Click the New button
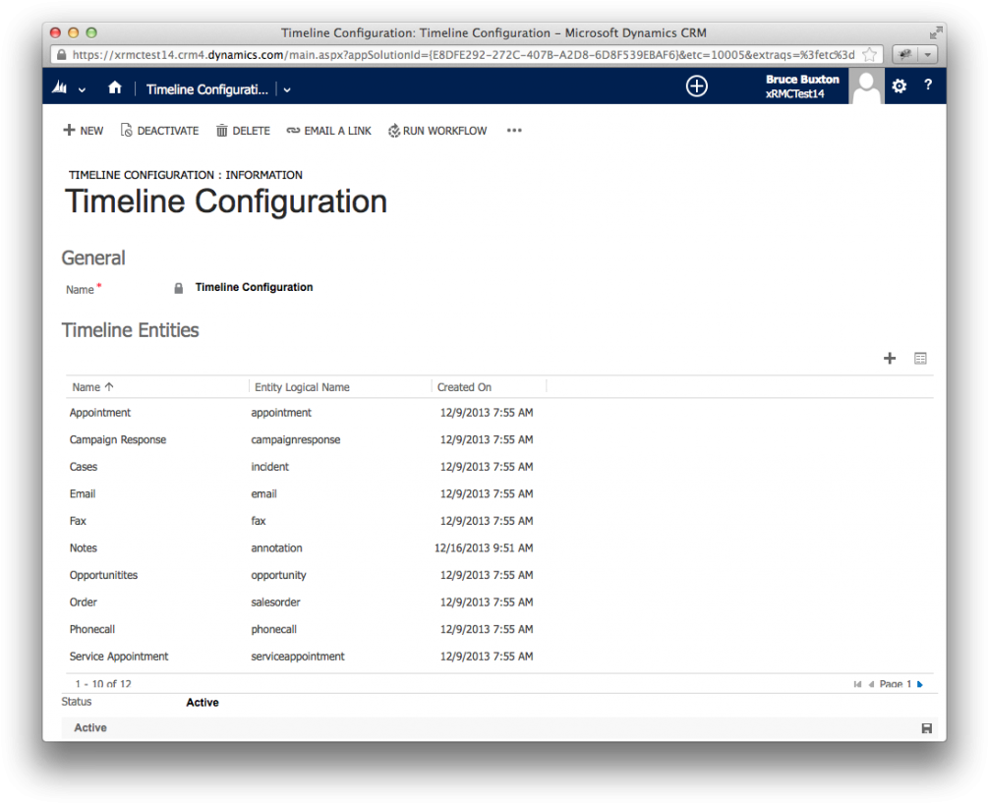The height and width of the screenshot is (803, 988). point(83,130)
